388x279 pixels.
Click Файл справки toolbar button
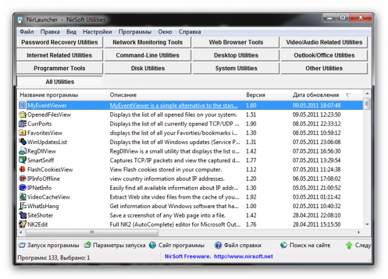click(238, 246)
